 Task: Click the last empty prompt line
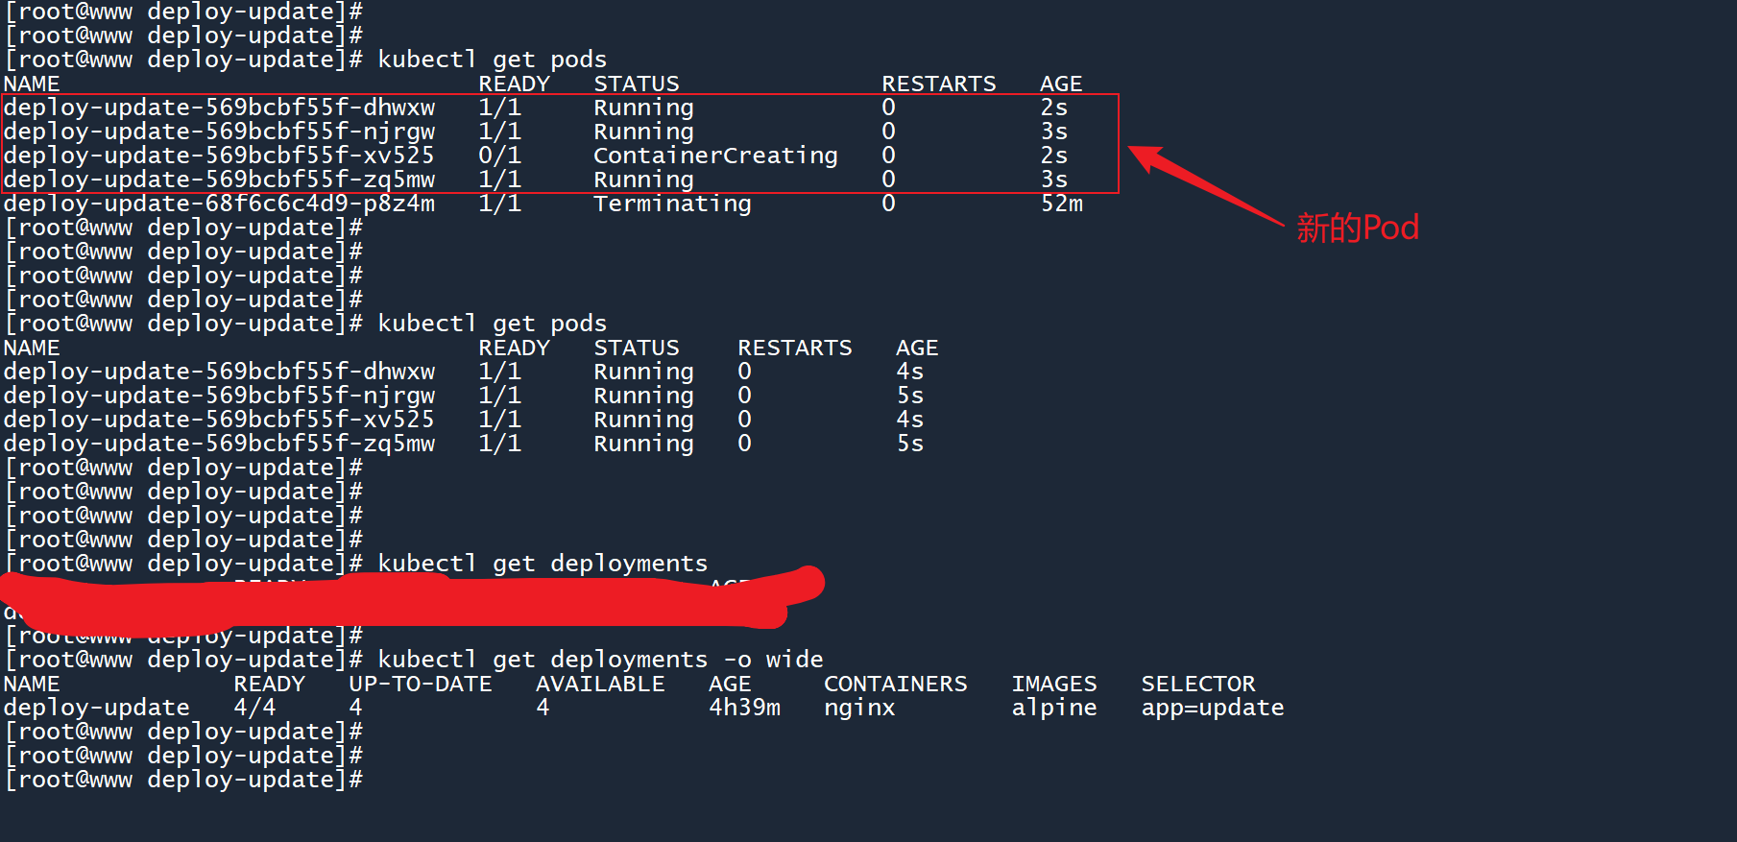(x=182, y=780)
